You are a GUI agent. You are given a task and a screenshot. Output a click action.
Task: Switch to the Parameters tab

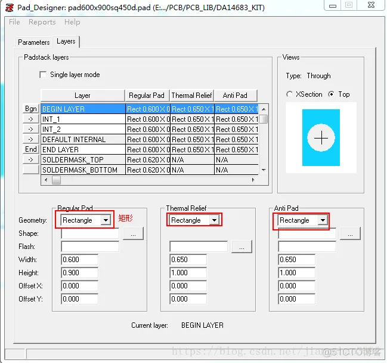coord(34,42)
